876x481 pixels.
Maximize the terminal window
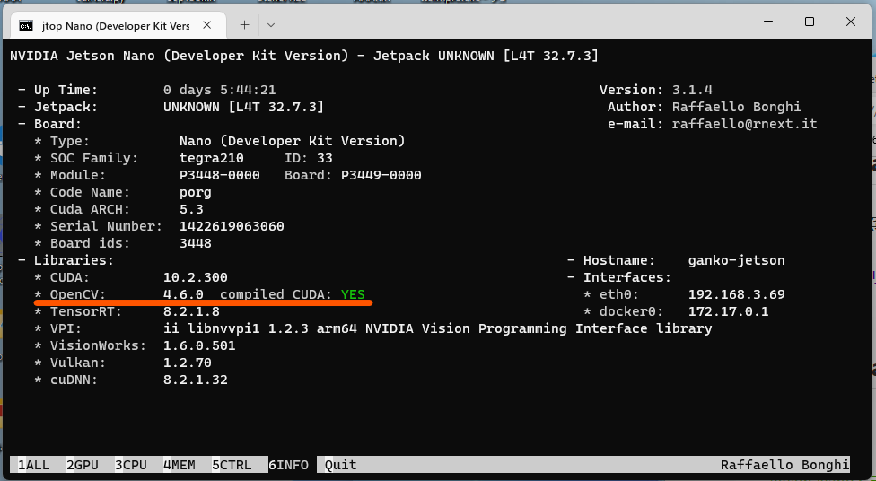[809, 22]
